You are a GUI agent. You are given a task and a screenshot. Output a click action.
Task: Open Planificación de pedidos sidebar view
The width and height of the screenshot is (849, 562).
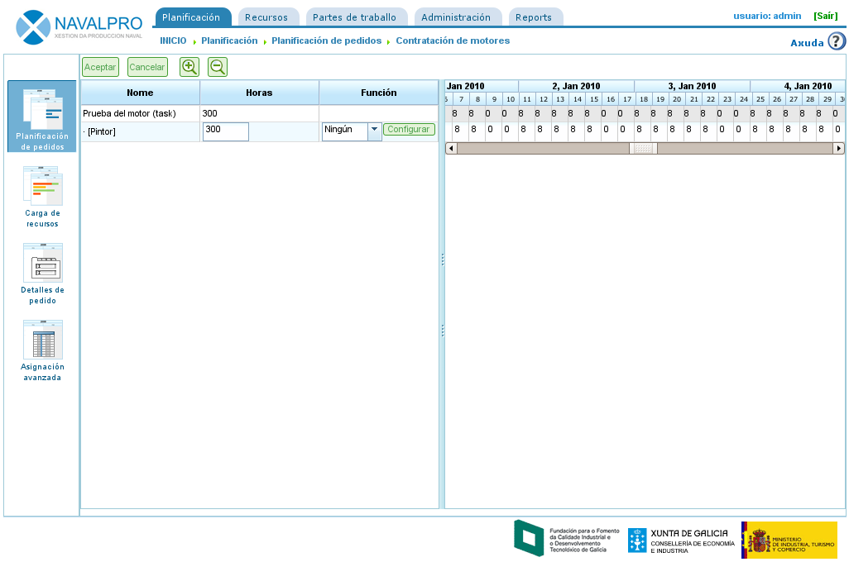(42, 116)
